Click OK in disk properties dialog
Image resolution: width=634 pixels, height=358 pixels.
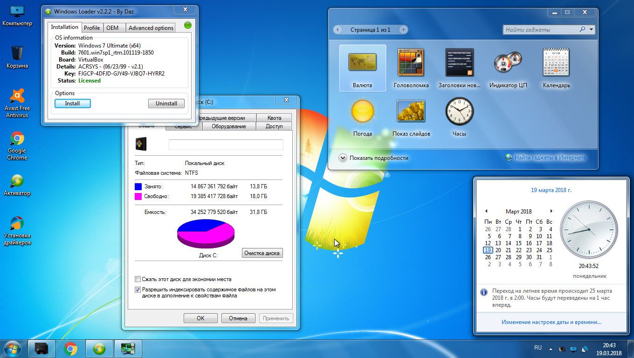coord(200,318)
